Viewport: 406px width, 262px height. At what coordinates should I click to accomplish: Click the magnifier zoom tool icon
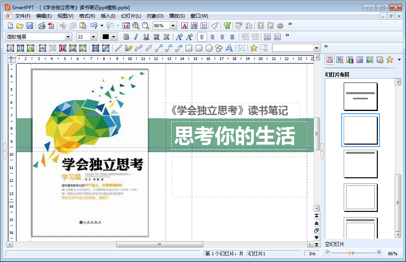point(146,26)
